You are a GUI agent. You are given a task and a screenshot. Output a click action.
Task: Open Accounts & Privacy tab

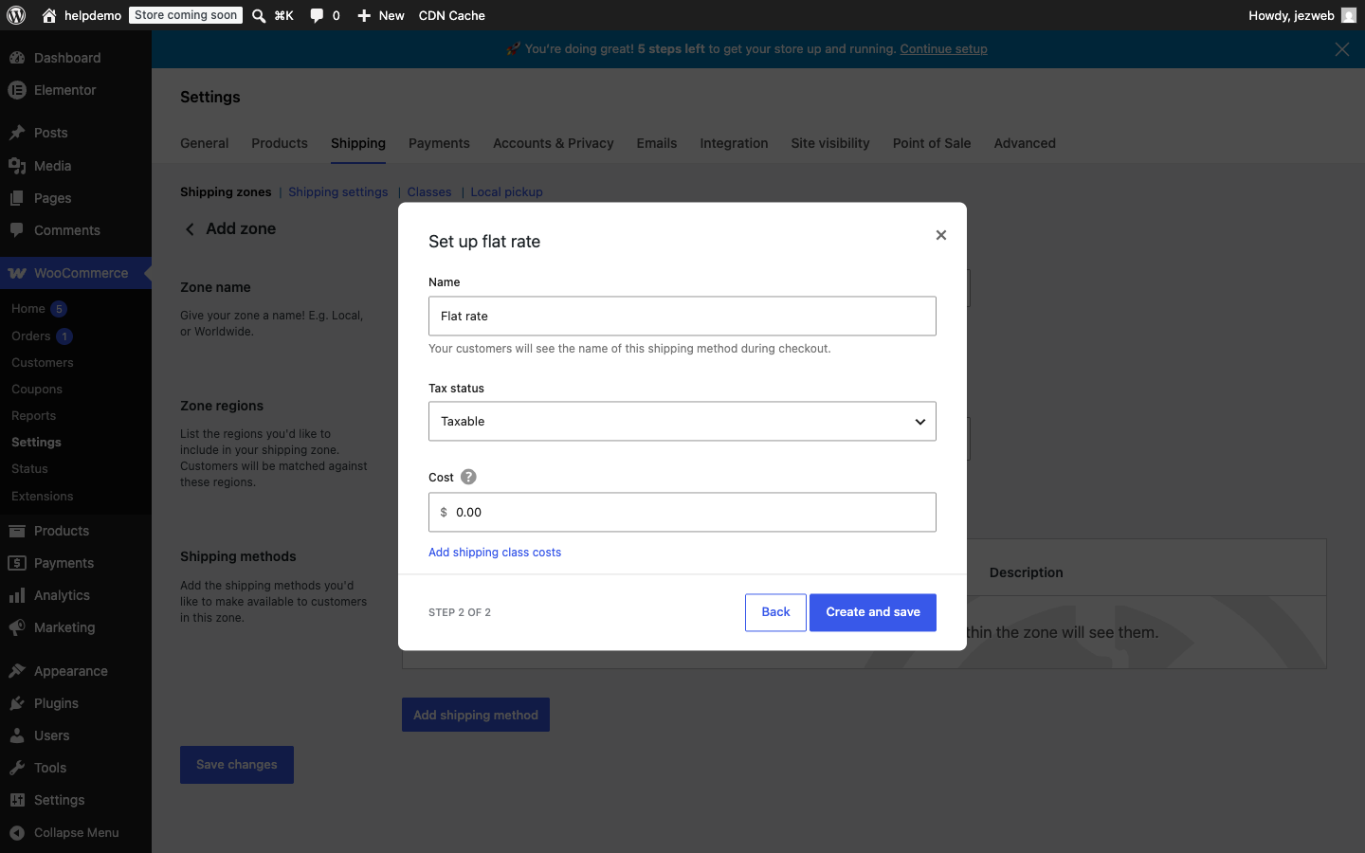point(554,143)
